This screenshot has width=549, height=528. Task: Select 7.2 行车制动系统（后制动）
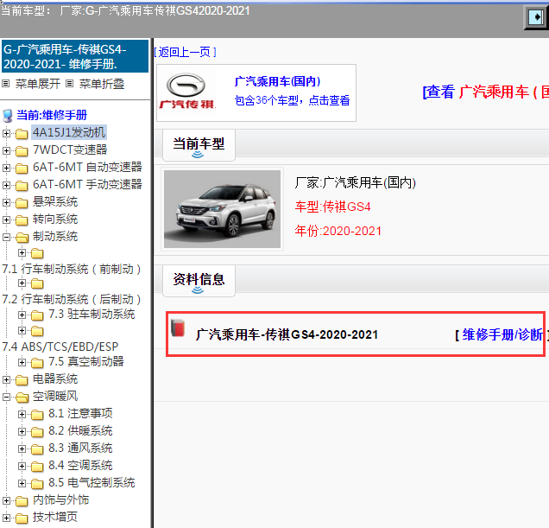72,299
